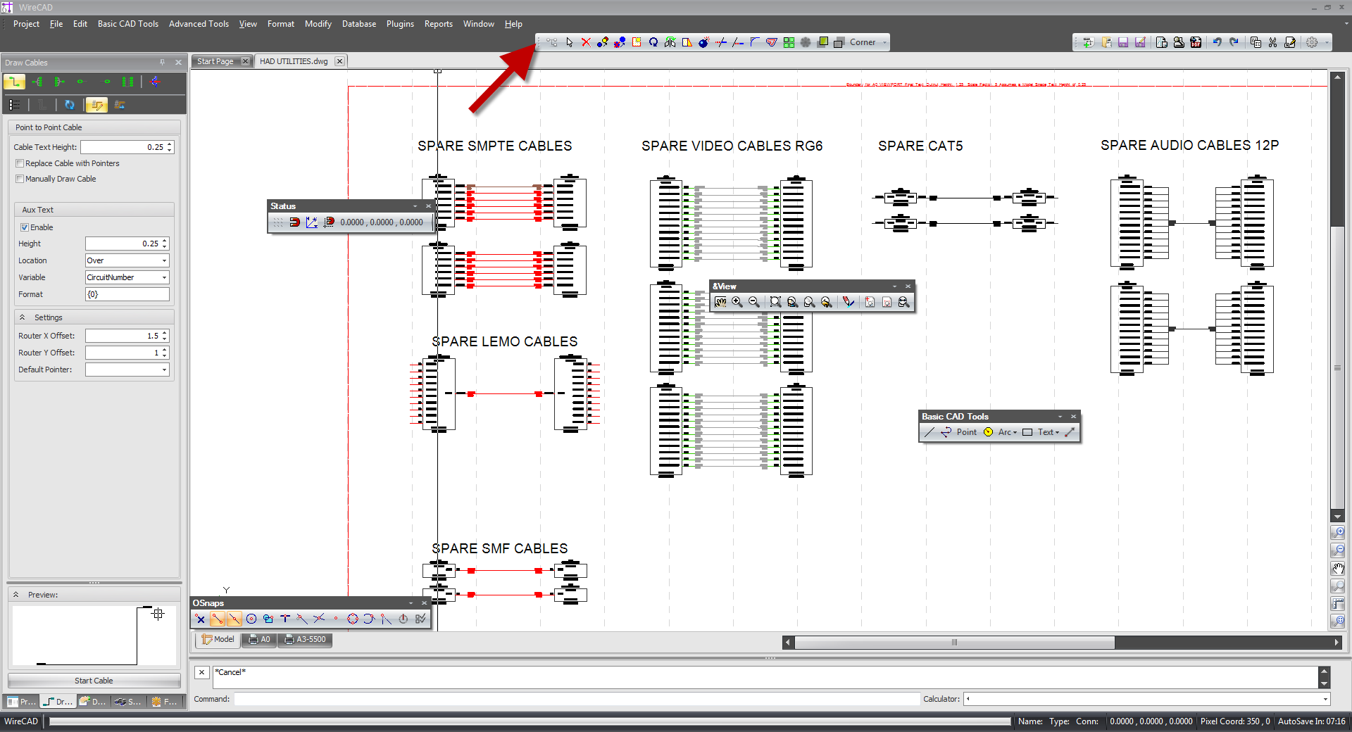Click the explode bomb icon
1352x732 pixels.
(704, 42)
